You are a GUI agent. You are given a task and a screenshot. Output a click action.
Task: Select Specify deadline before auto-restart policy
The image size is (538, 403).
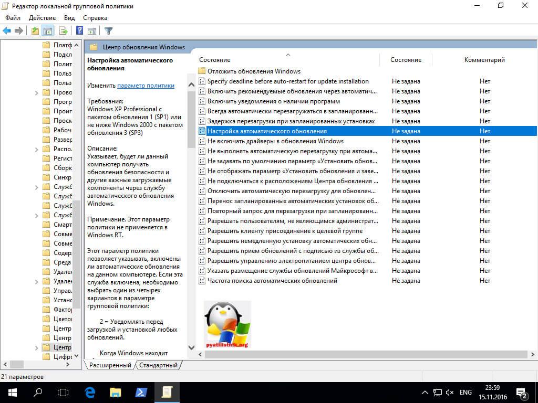(288, 81)
